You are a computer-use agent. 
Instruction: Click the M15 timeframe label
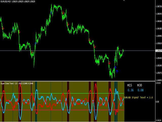click(130, 85)
